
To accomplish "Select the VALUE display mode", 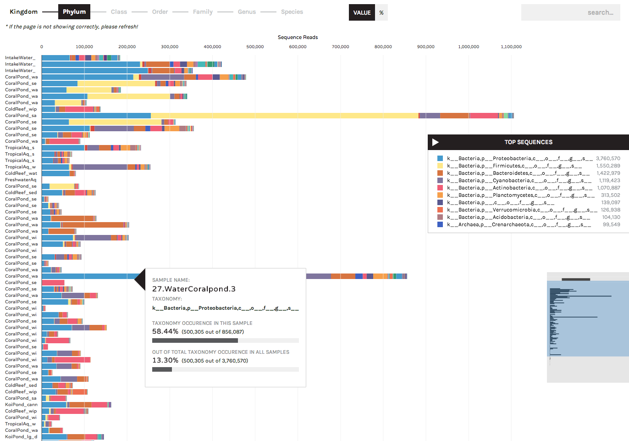I will pos(362,12).
